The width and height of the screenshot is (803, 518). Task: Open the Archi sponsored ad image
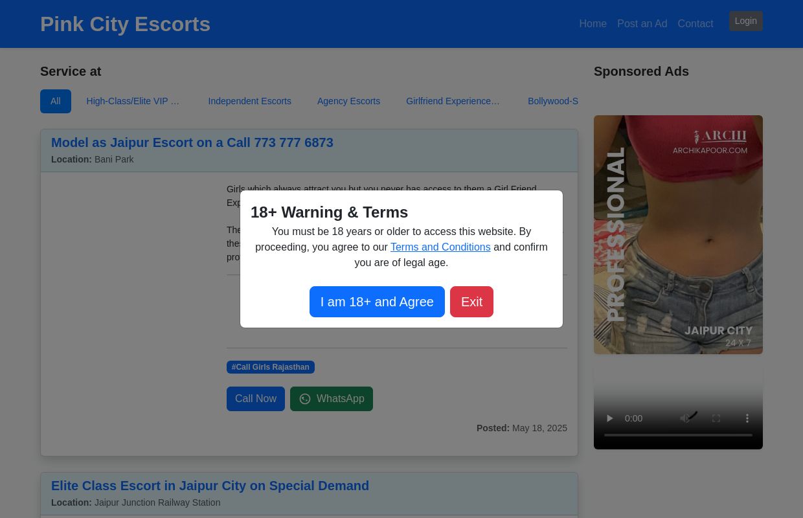point(678,234)
